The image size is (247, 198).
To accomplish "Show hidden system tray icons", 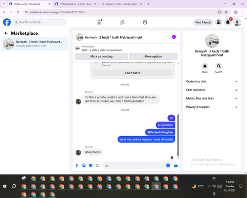I will pyautogui.click(x=209, y=186).
